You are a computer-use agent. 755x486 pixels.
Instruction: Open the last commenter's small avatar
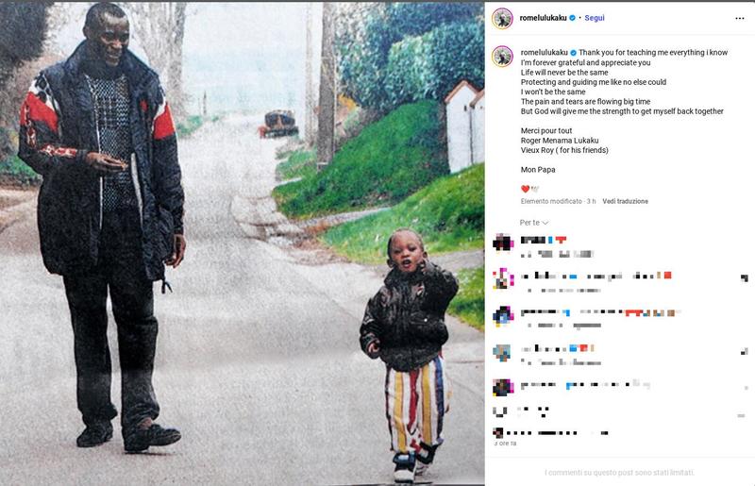point(498,432)
